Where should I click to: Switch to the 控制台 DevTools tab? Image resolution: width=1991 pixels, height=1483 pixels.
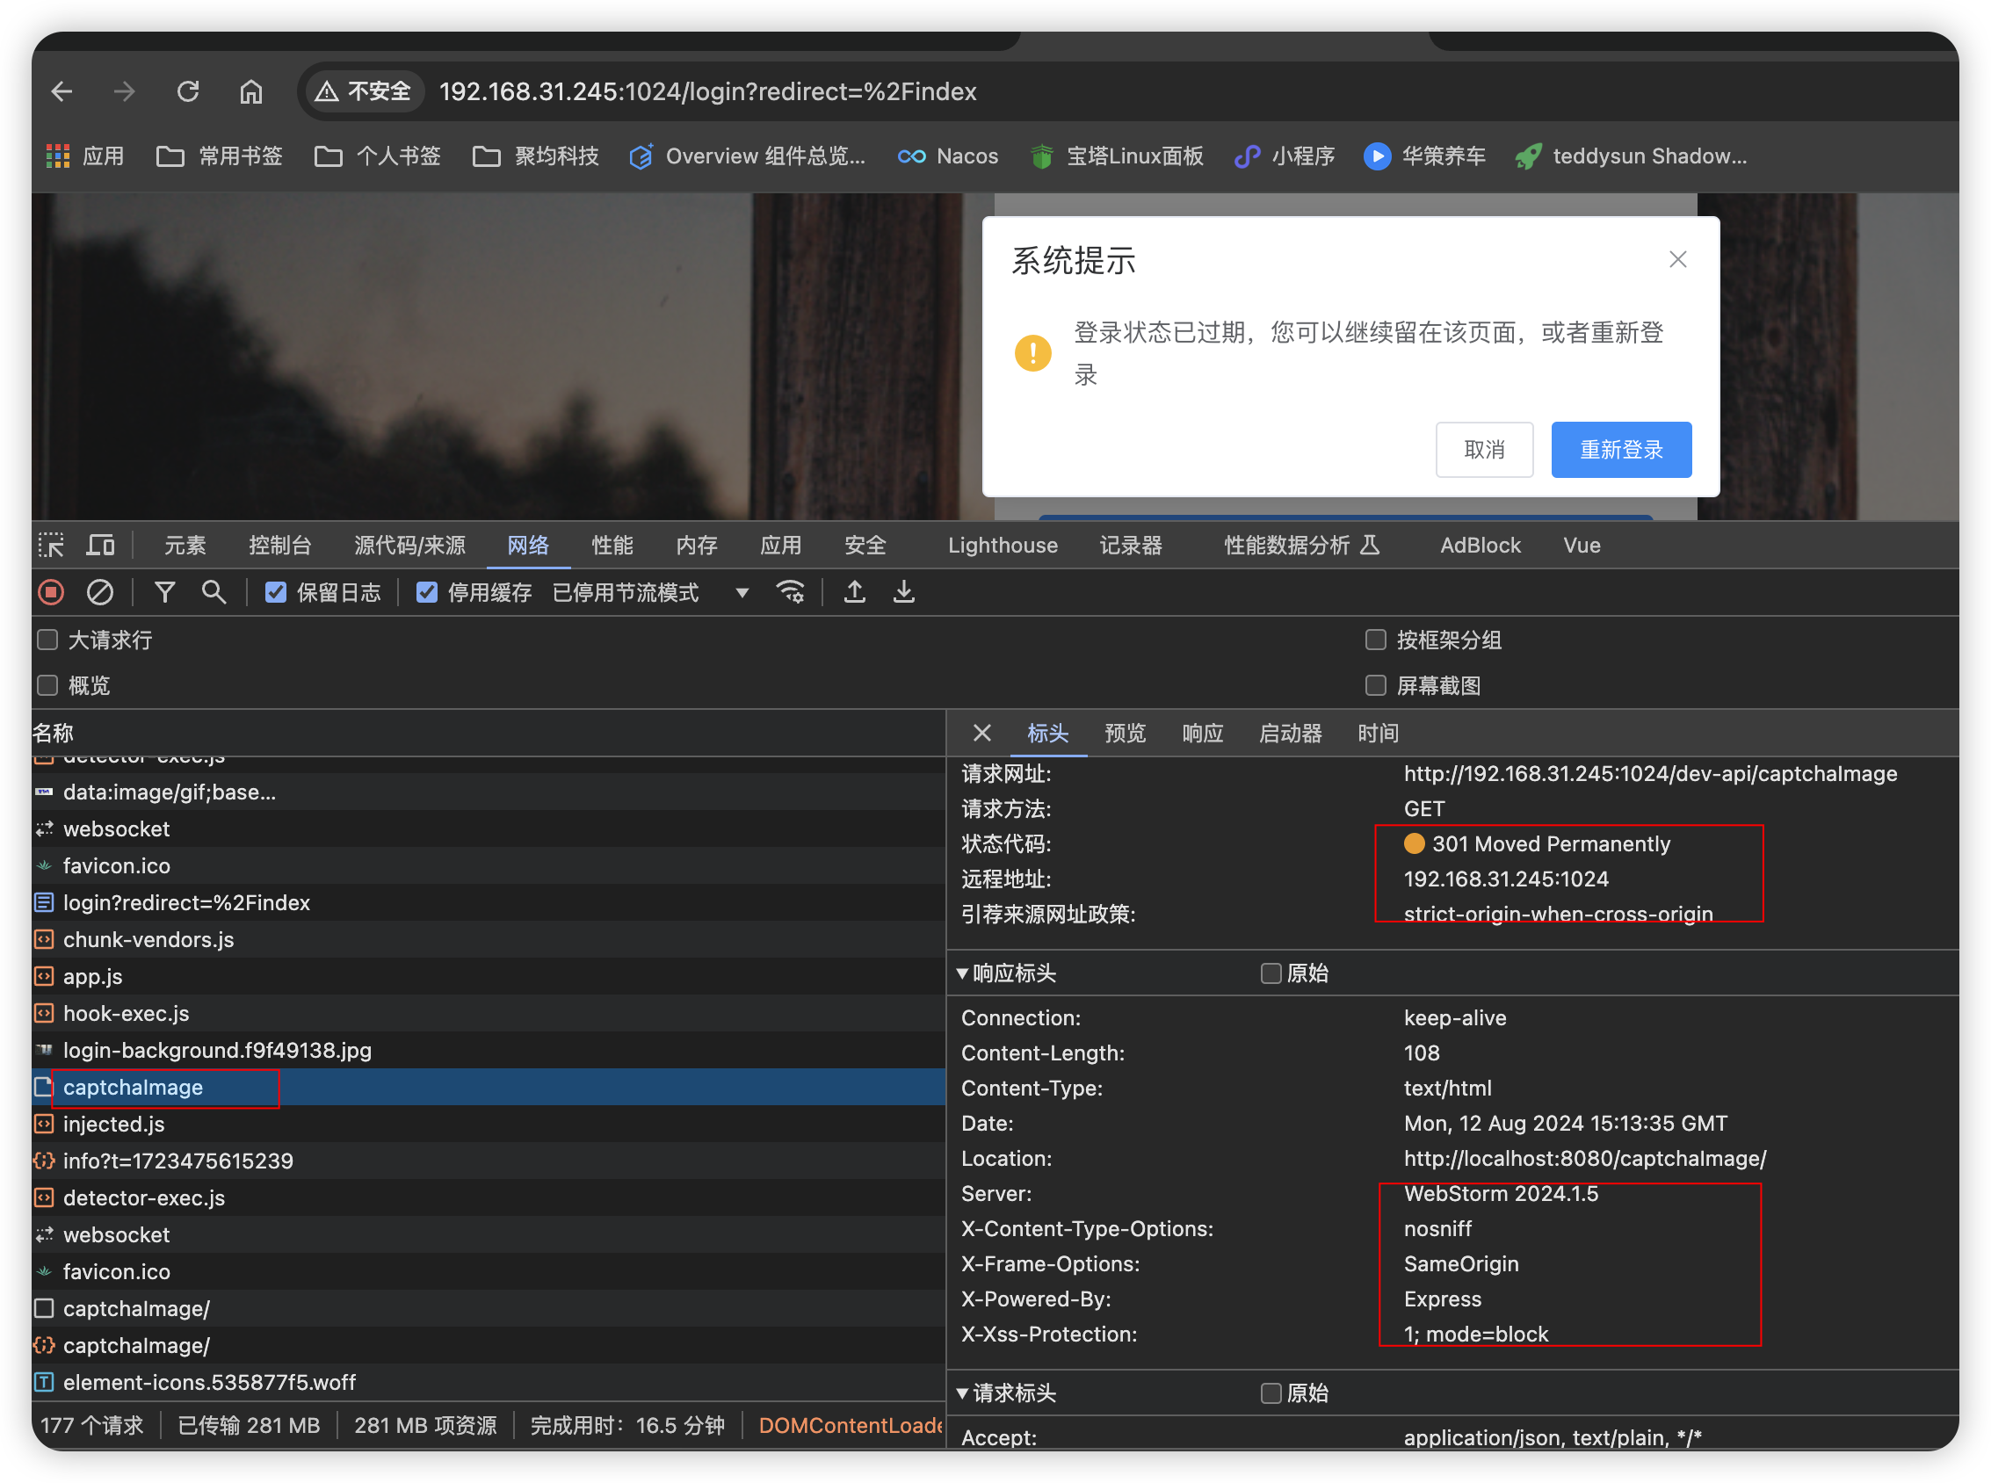pos(280,545)
